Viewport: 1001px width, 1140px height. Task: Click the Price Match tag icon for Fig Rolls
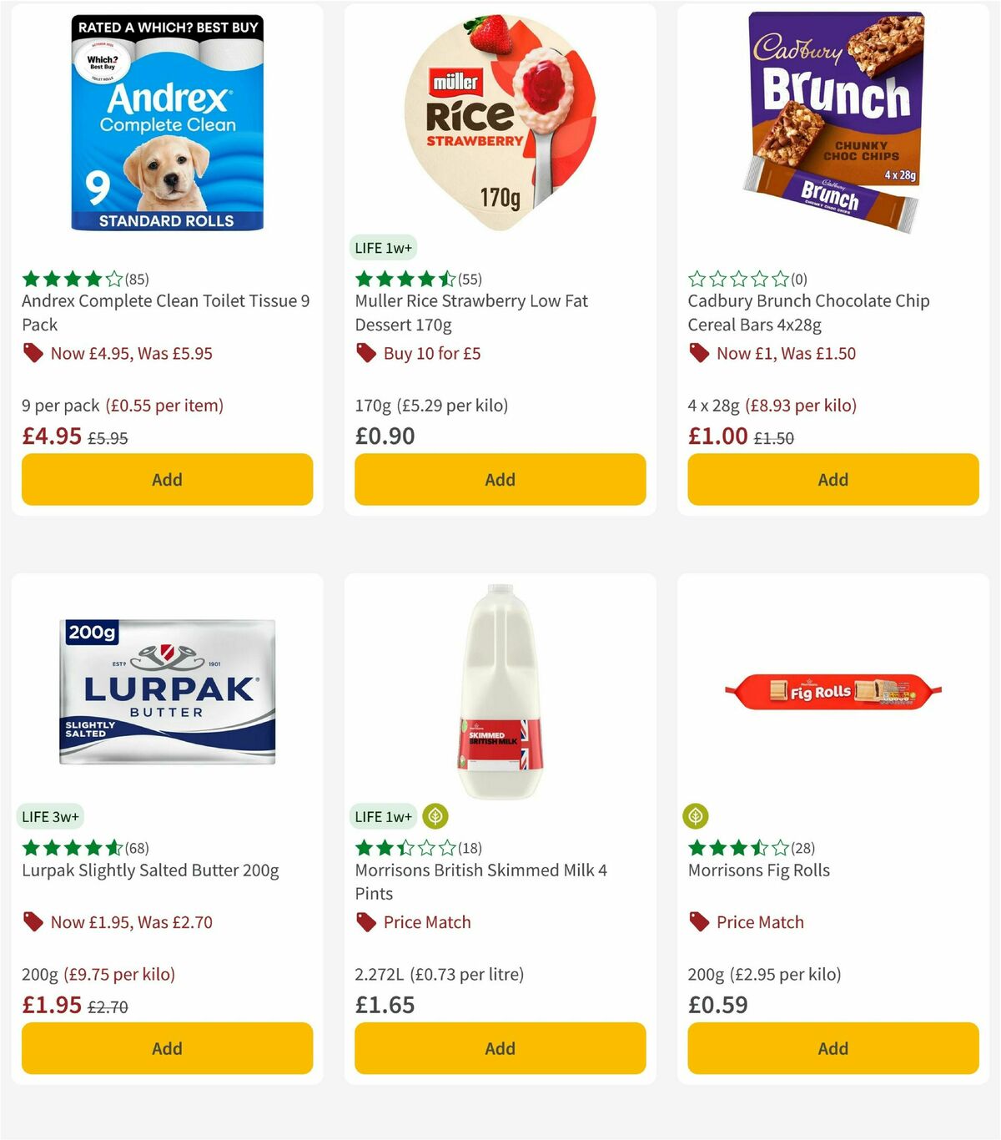(x=700, y=922)
